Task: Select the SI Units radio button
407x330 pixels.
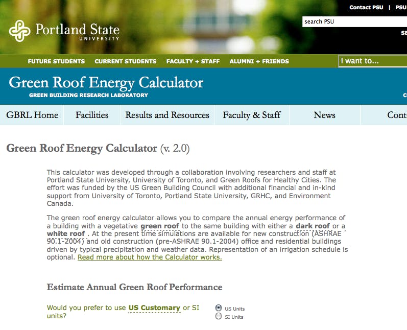Action: (x=219, y=317)
